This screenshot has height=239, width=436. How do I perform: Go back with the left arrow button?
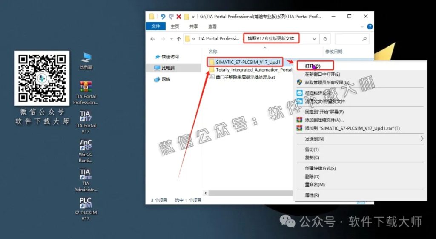[153, 39]
